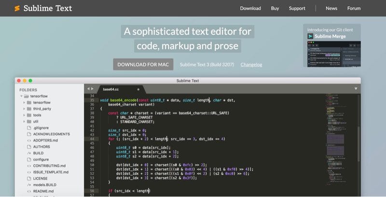386x197 pixels.
Task: Open AUTHORS file in the sidebar
Action: pyautogui.click(x=41, y=147)
